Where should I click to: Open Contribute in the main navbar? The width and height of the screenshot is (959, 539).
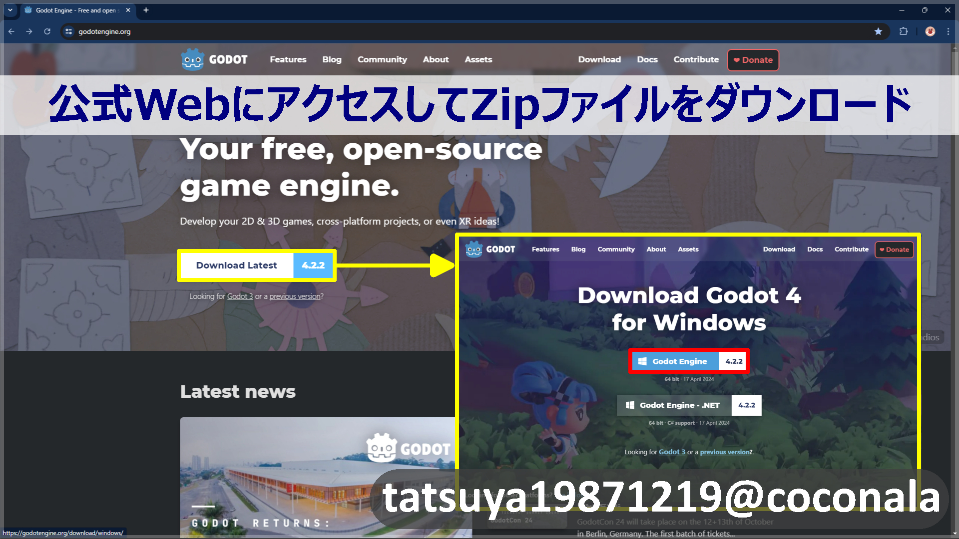(696, 59)
